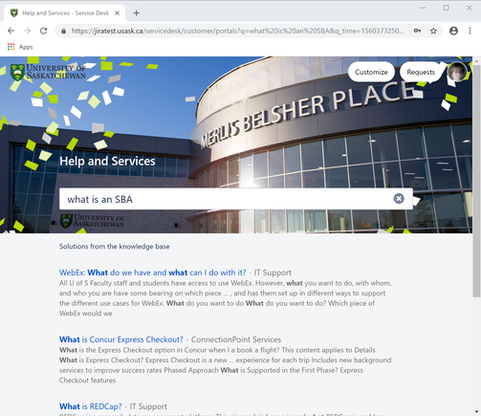Open the Requests button
Image resolution: width=481 pixels, height=416 pixels.
tap(421, 72)
